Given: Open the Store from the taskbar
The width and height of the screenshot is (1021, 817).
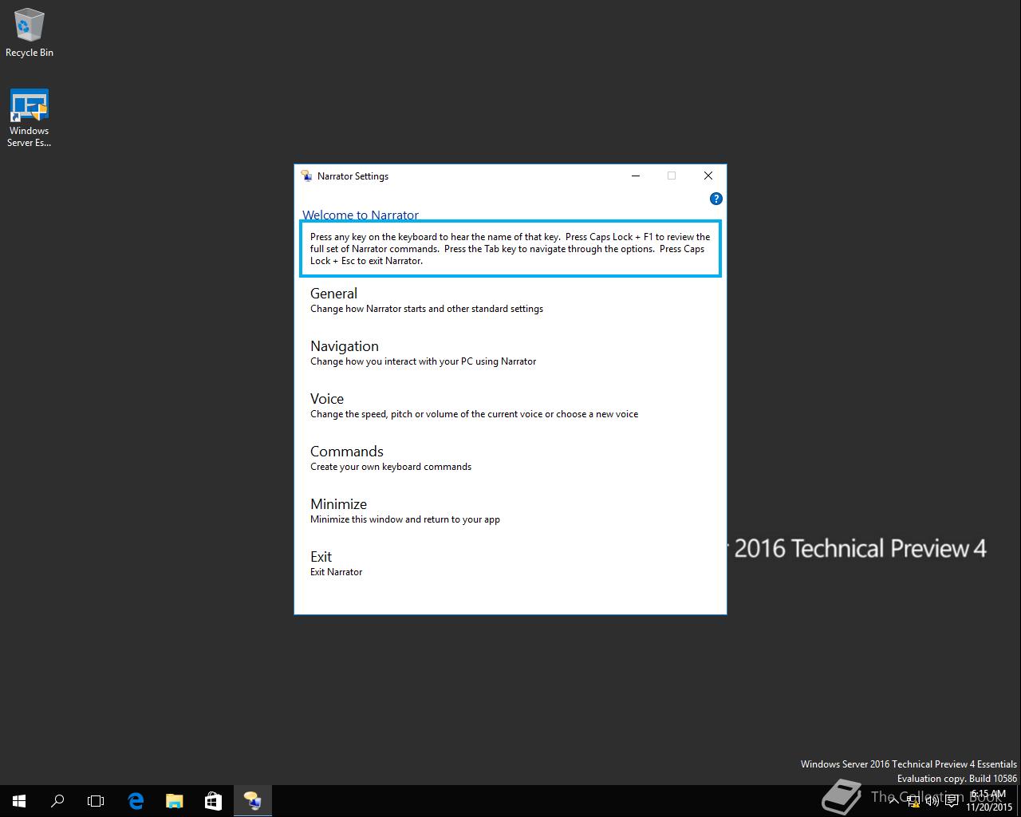Looking at the screenshot, I should click(x=213, y=800).
